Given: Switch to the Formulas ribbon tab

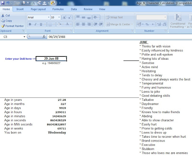Looking at the screenshot, I should tap(58, 9).
